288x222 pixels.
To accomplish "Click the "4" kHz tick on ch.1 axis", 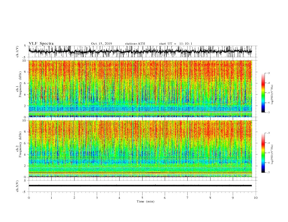I will [x=25, y=95].
